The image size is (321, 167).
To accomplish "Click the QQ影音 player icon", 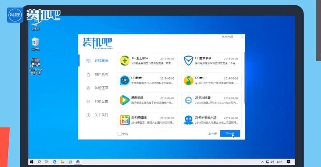I will (125, 80).
